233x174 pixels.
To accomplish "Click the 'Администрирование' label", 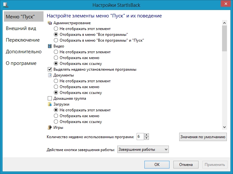I will coord(72,23).
